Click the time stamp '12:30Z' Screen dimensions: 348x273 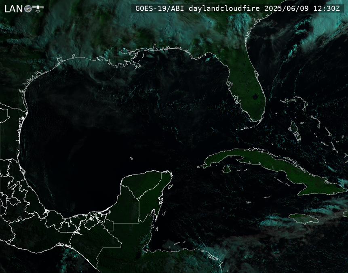[327, 8]
